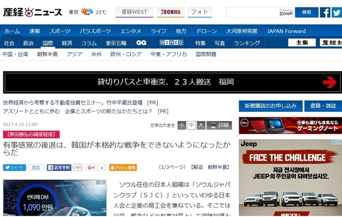Open the Twitter bird icon in the header

336,12
